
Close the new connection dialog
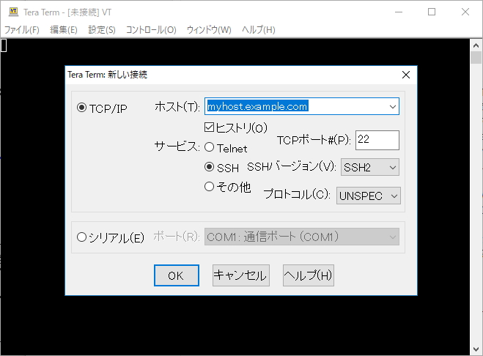point(405,75)
